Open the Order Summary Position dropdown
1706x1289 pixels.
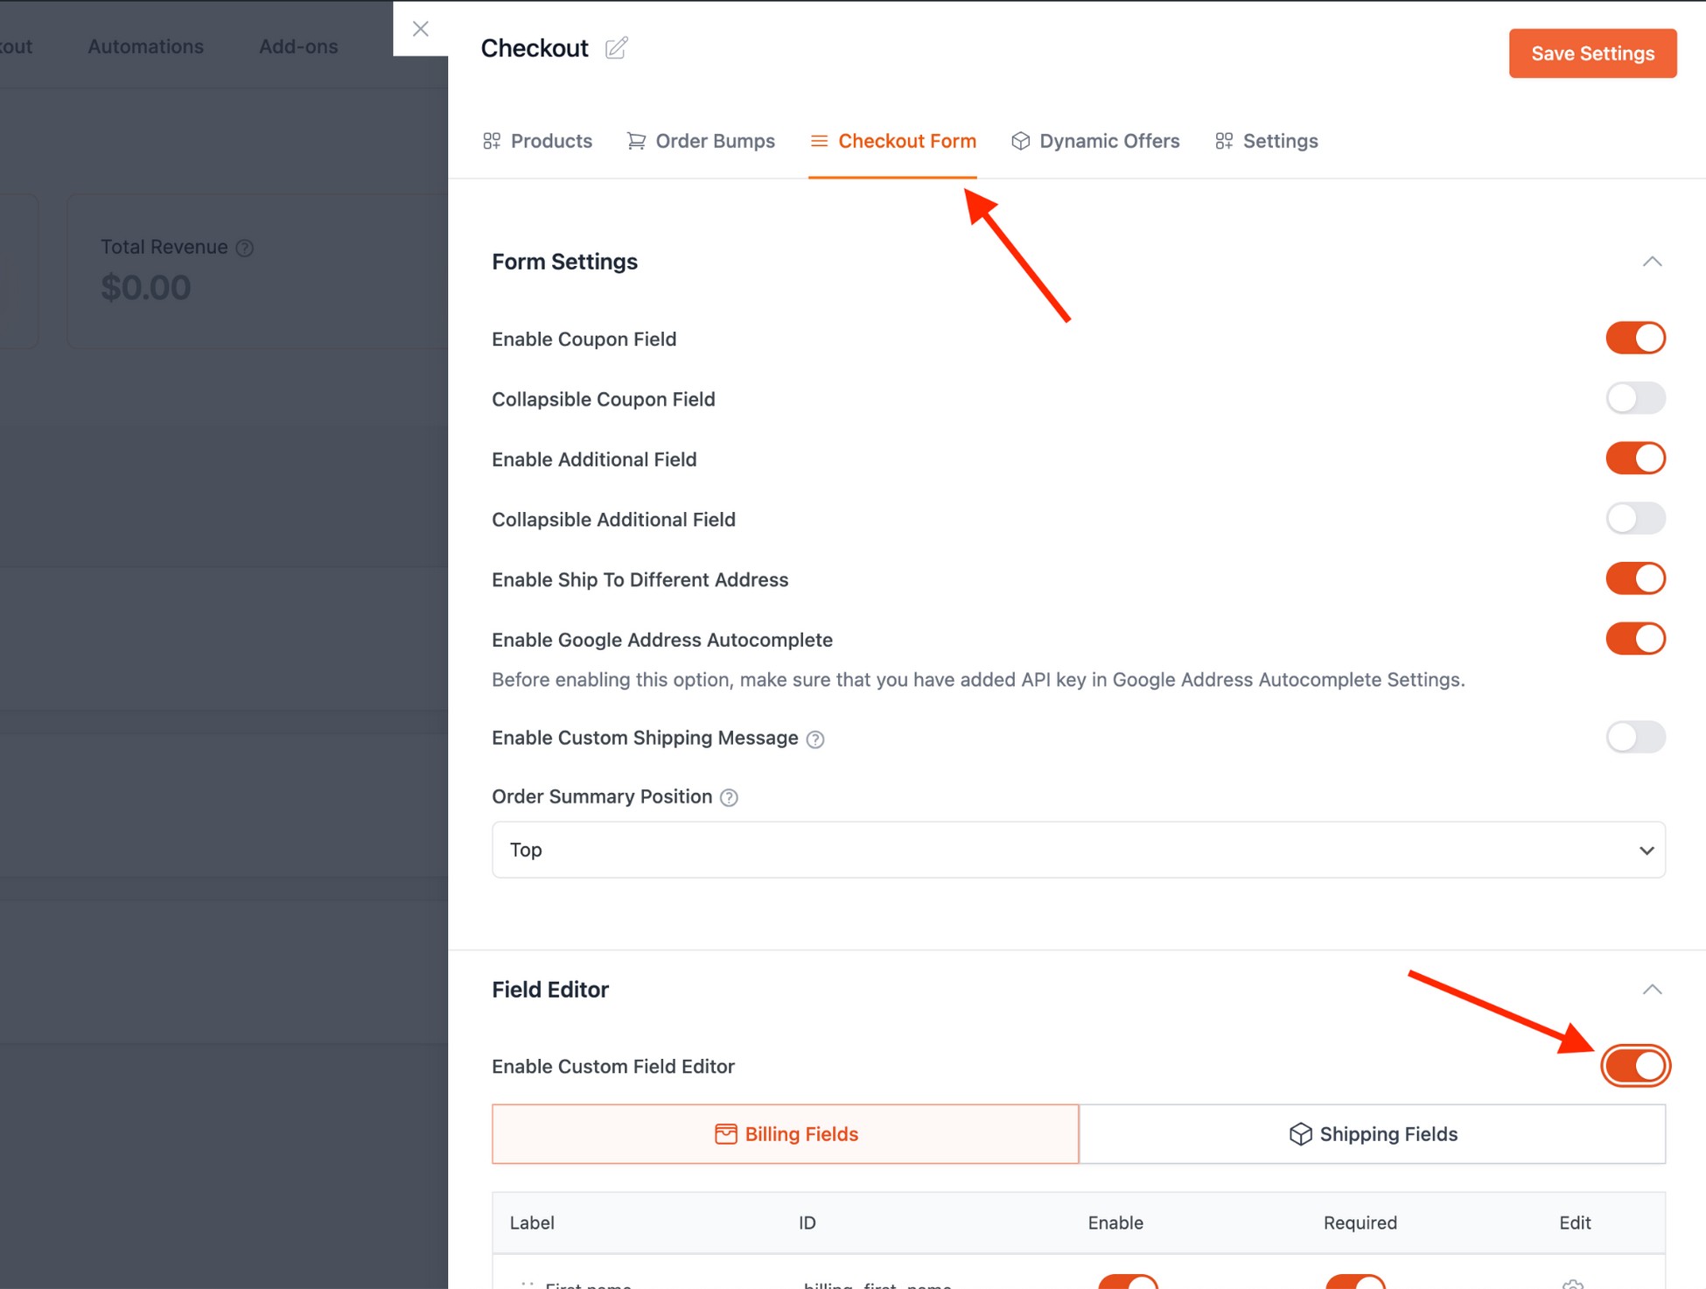point(1079,849)
